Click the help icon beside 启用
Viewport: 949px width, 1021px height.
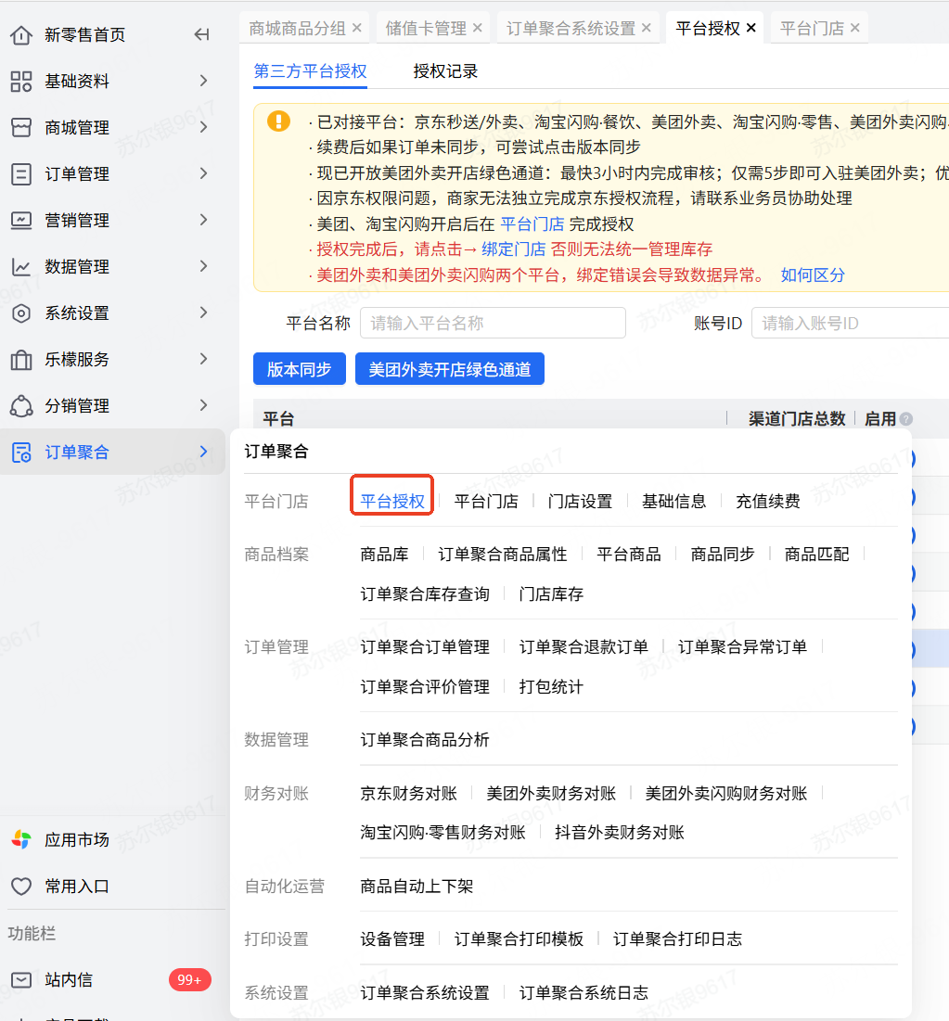click(x=906, y=418)
